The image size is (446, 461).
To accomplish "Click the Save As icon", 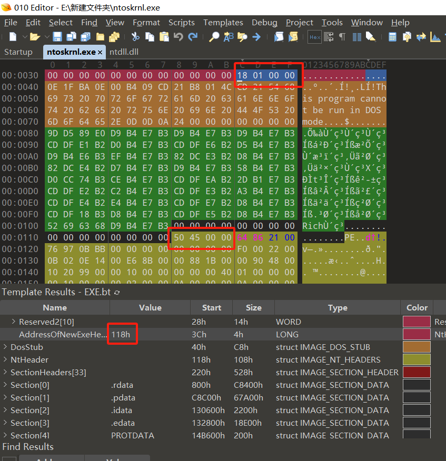I will coord(71,37).
